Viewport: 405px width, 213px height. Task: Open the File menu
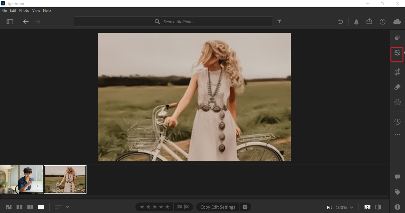(x=4, y=10)
